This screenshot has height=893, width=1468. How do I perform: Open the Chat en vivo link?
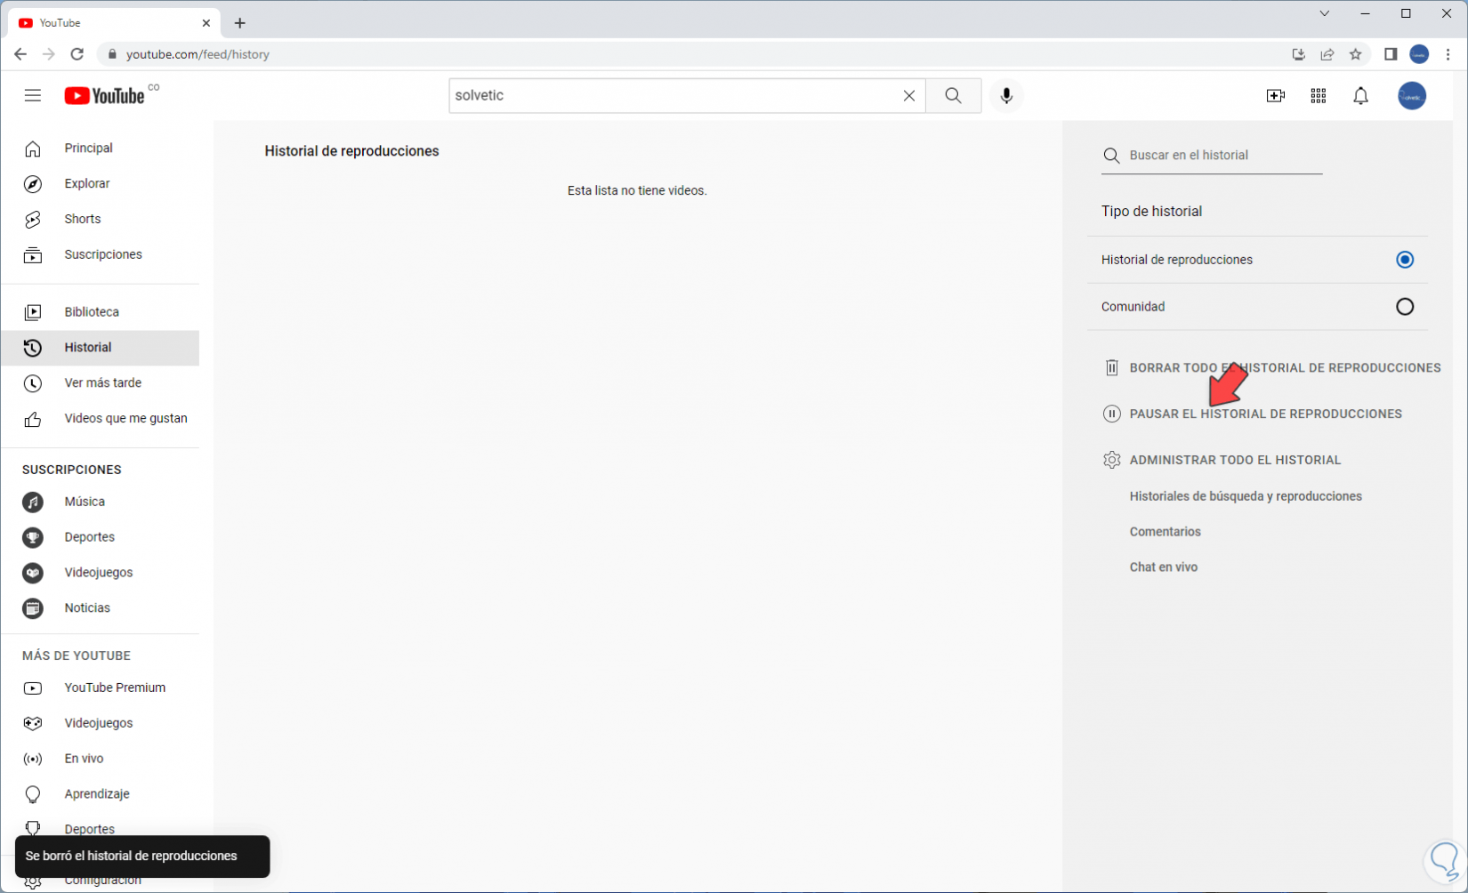pos(1164,567)
